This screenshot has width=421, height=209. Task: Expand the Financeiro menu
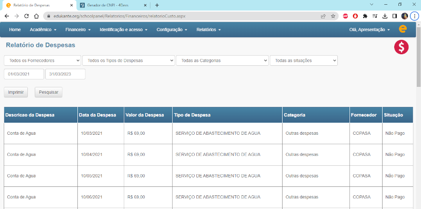coord(78,29)
